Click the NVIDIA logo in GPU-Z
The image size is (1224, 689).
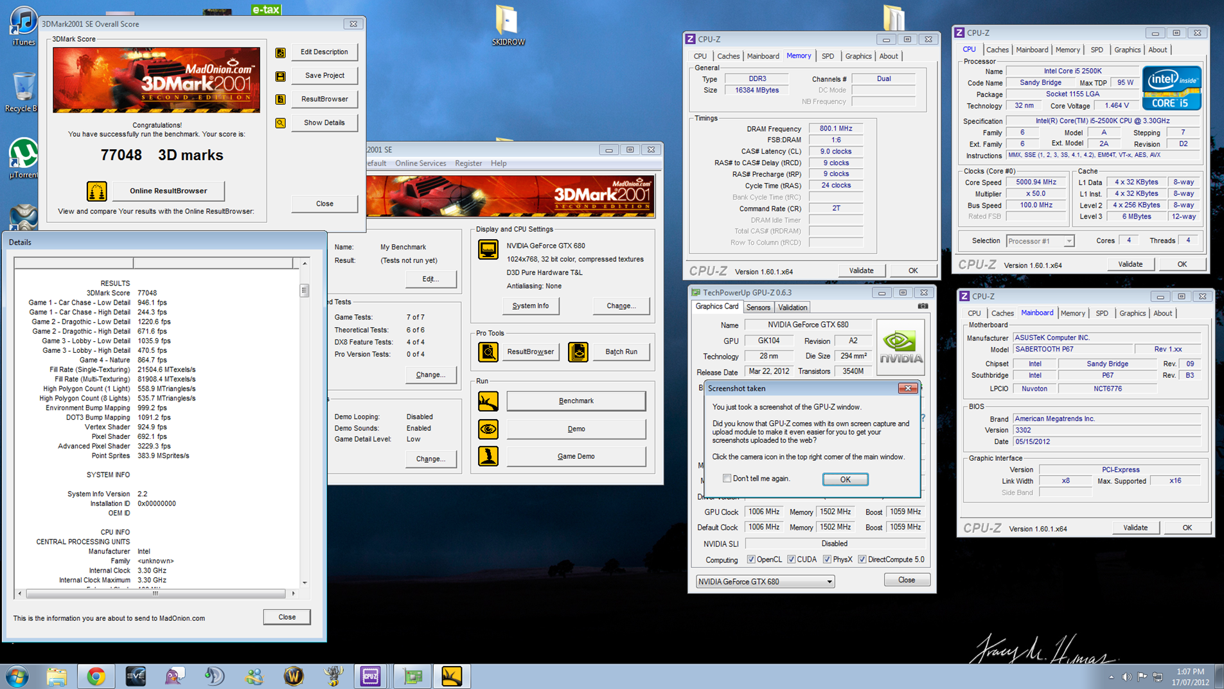click(900, 347)
